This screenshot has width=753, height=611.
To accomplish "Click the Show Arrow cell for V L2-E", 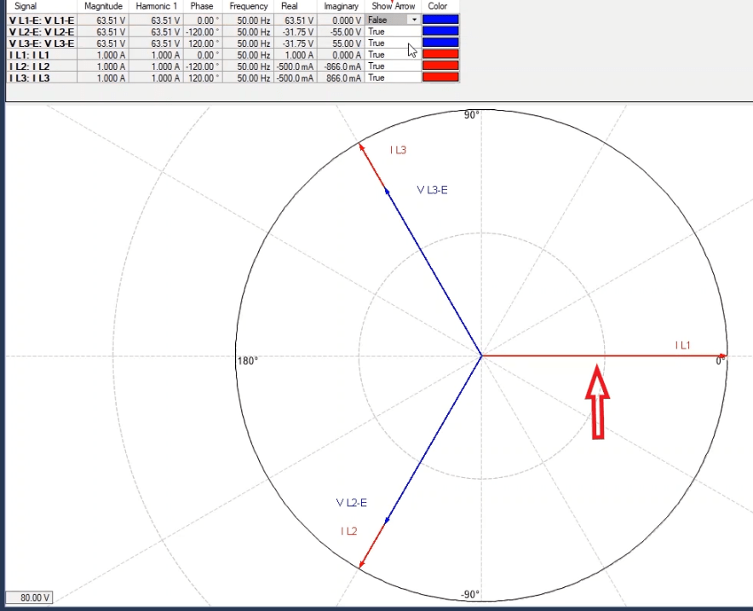I will (393, 32).
